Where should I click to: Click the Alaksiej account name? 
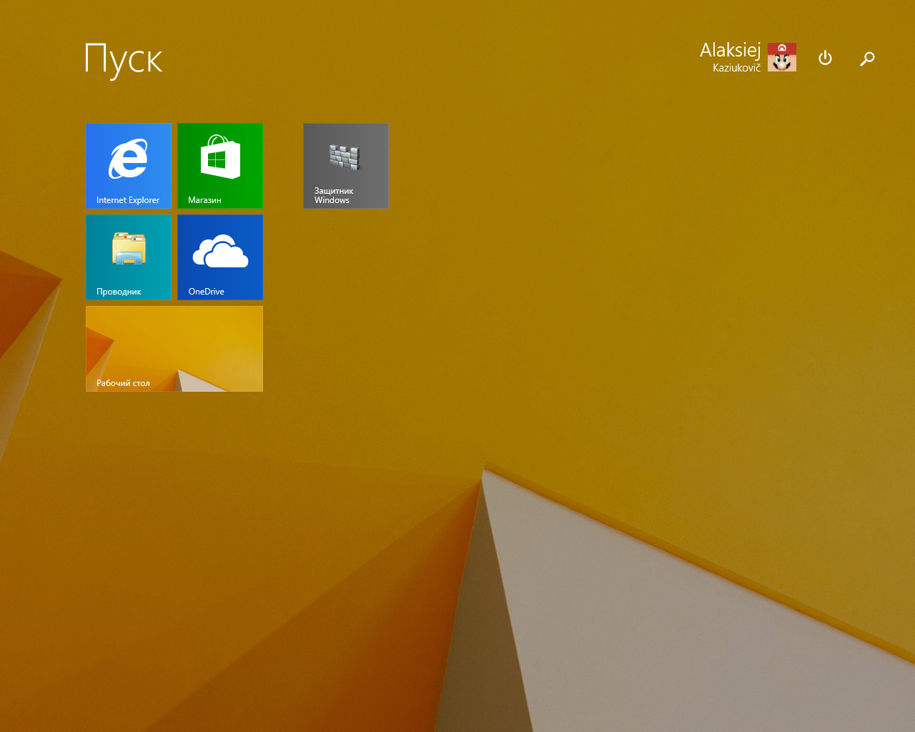[x=730, y=50]
